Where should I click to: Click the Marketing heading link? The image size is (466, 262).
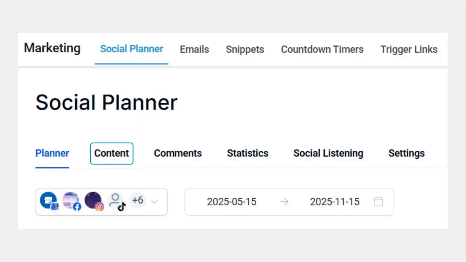[x=52, y=48]
